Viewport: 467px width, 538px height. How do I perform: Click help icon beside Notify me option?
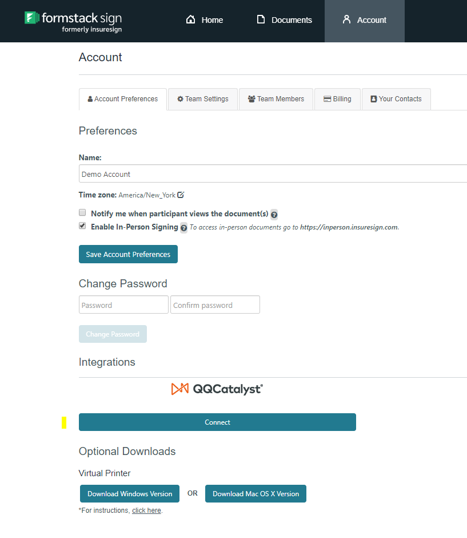coord(274,215)
